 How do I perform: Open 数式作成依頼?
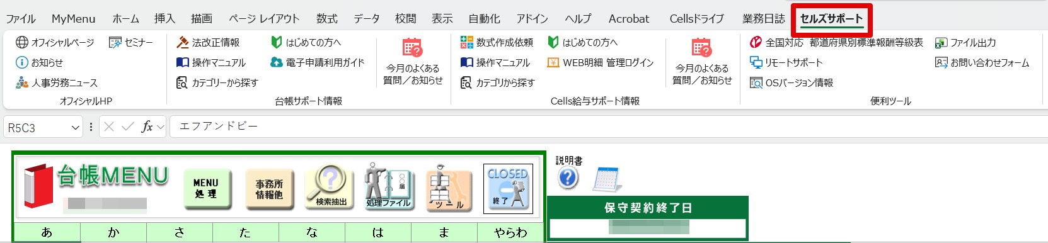pos(497,42)
